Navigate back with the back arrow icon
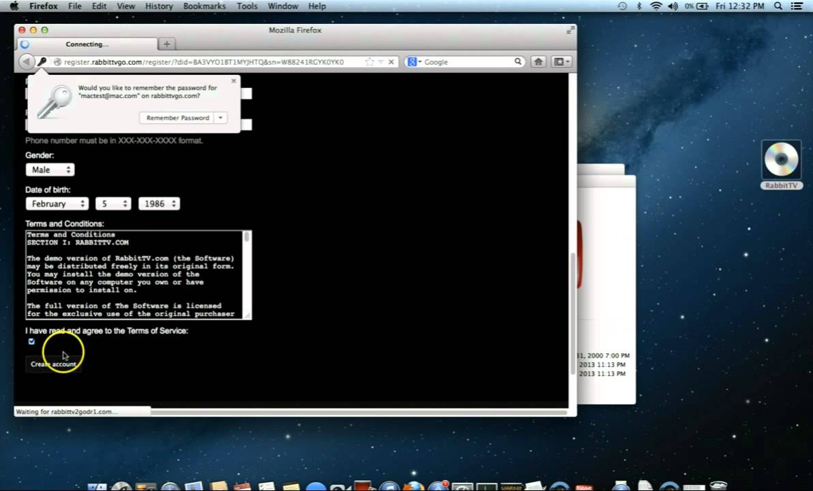The width and height of the screenshot is (813, 491). pos(27,61)
